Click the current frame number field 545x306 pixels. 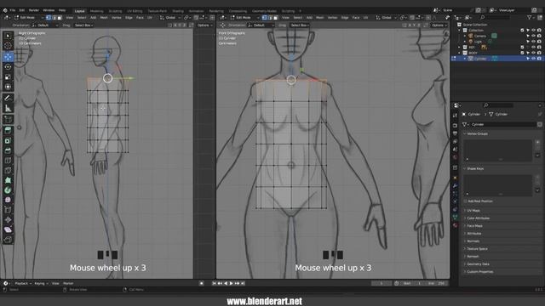pos(381,283)
